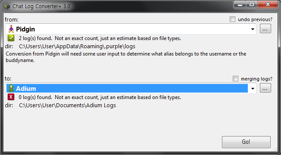281x155 pixels.
Task: Click the green checkmark status icon
Action: pos(11,38)
